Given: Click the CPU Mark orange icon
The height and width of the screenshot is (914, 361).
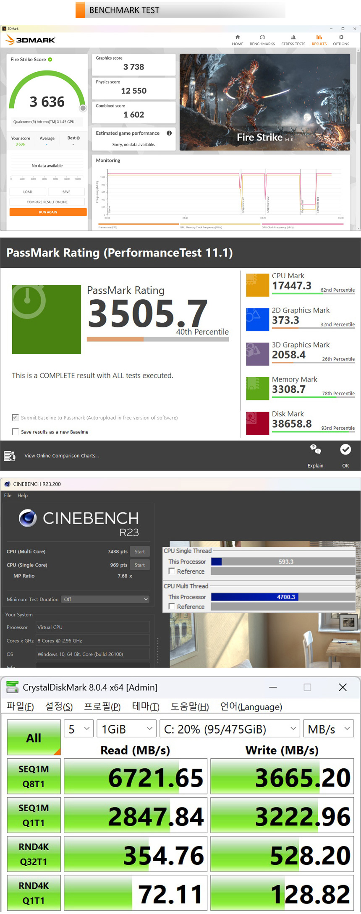Looking at the screenshot, I should tap(257, 285).
